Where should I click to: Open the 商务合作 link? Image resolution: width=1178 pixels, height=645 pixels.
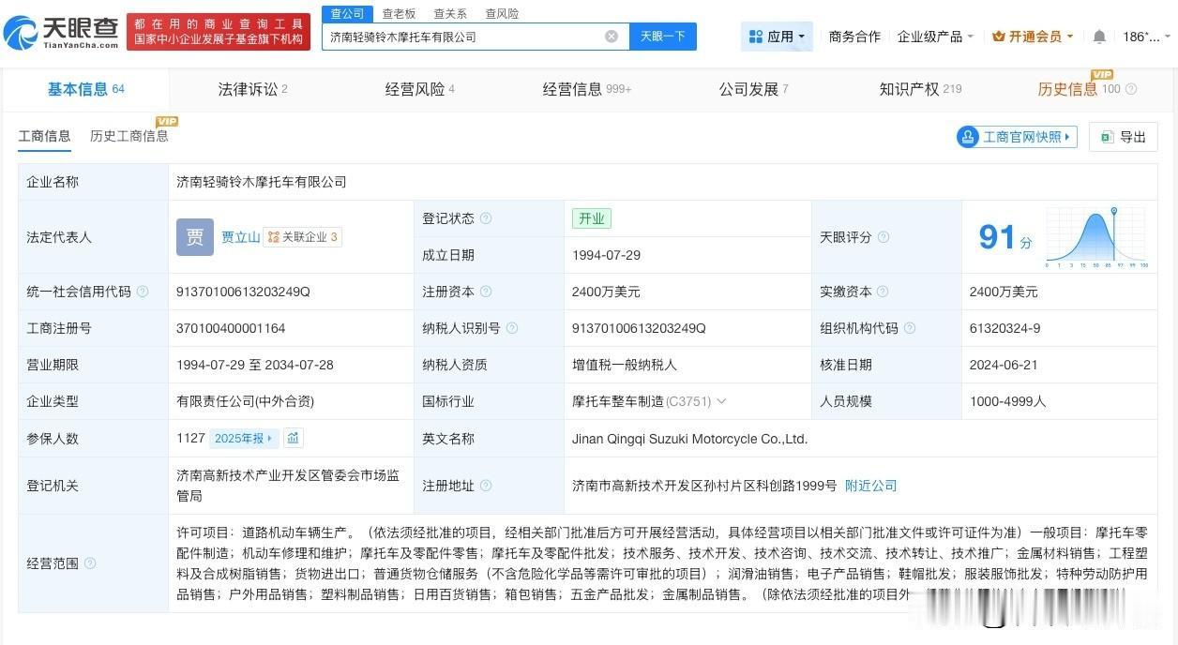[854, 37]
